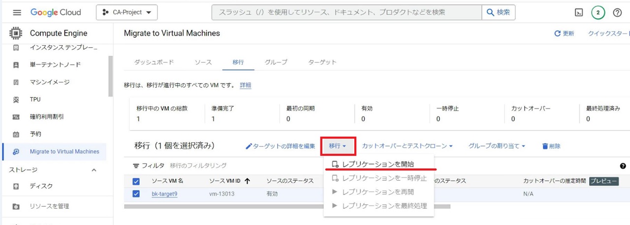Screen dimensions: 630x225
Task: Click the ソース VM 名 column header
Action: point(167,181)
